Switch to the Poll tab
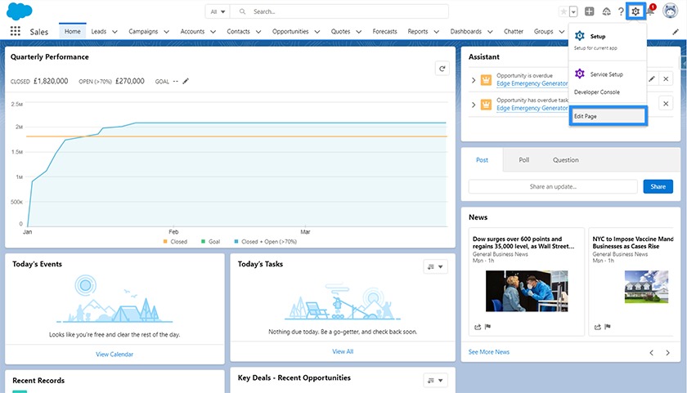 coord(524,160)
